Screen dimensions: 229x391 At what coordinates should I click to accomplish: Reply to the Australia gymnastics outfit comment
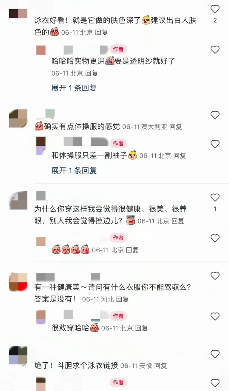pyautogui.click(x=176, y=127)
